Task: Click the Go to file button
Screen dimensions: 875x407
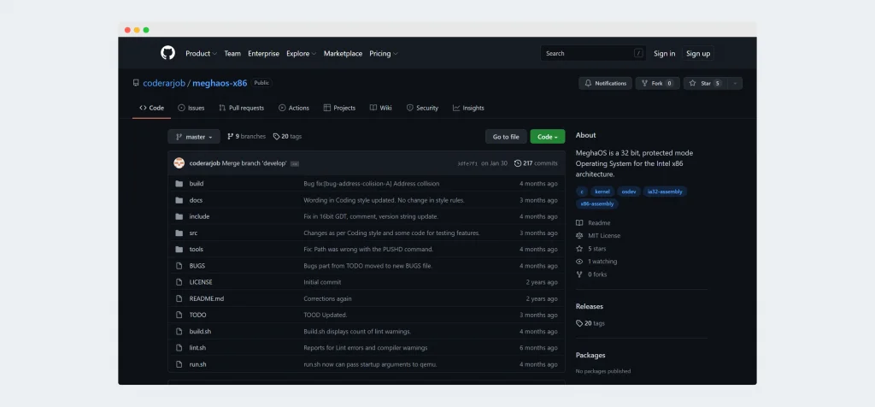Action: pos(506,137)
